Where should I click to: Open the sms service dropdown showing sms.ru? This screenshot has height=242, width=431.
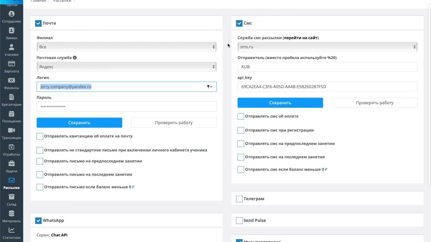pyautogui.click(x=327, y=47)
